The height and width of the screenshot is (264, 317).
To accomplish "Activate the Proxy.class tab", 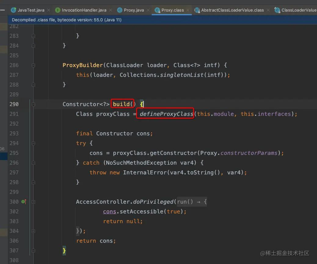I will pos(172,10).
